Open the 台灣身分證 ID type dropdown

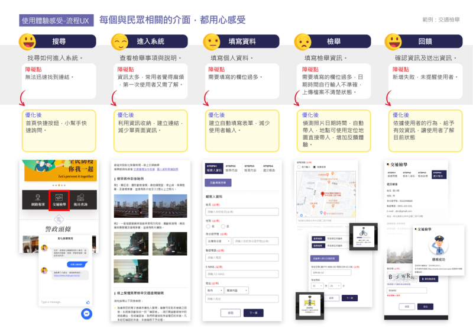[x=219, y=241]
